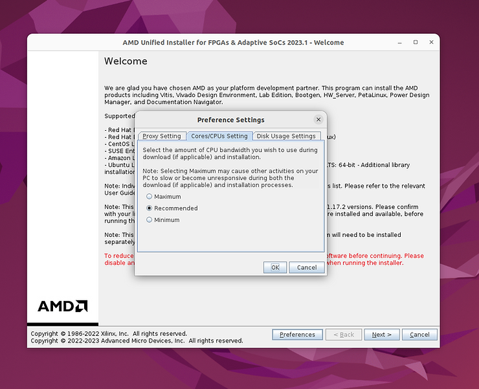Switch to the Proxy Setting tab

click(162, 136)
